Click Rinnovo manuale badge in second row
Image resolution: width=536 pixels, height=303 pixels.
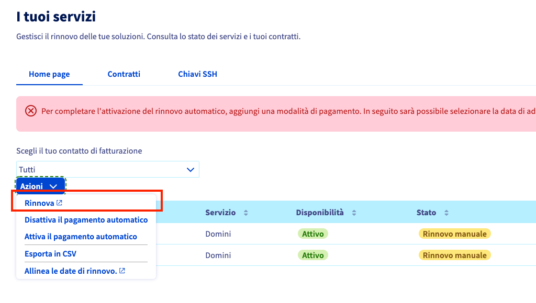coord(455,255)
